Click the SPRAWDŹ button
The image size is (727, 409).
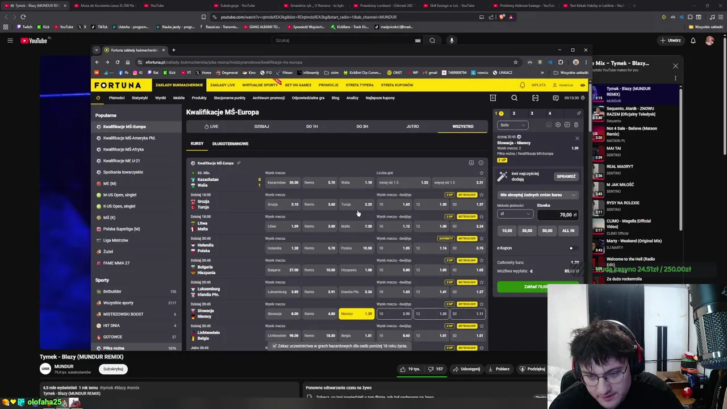pos(566,177)
